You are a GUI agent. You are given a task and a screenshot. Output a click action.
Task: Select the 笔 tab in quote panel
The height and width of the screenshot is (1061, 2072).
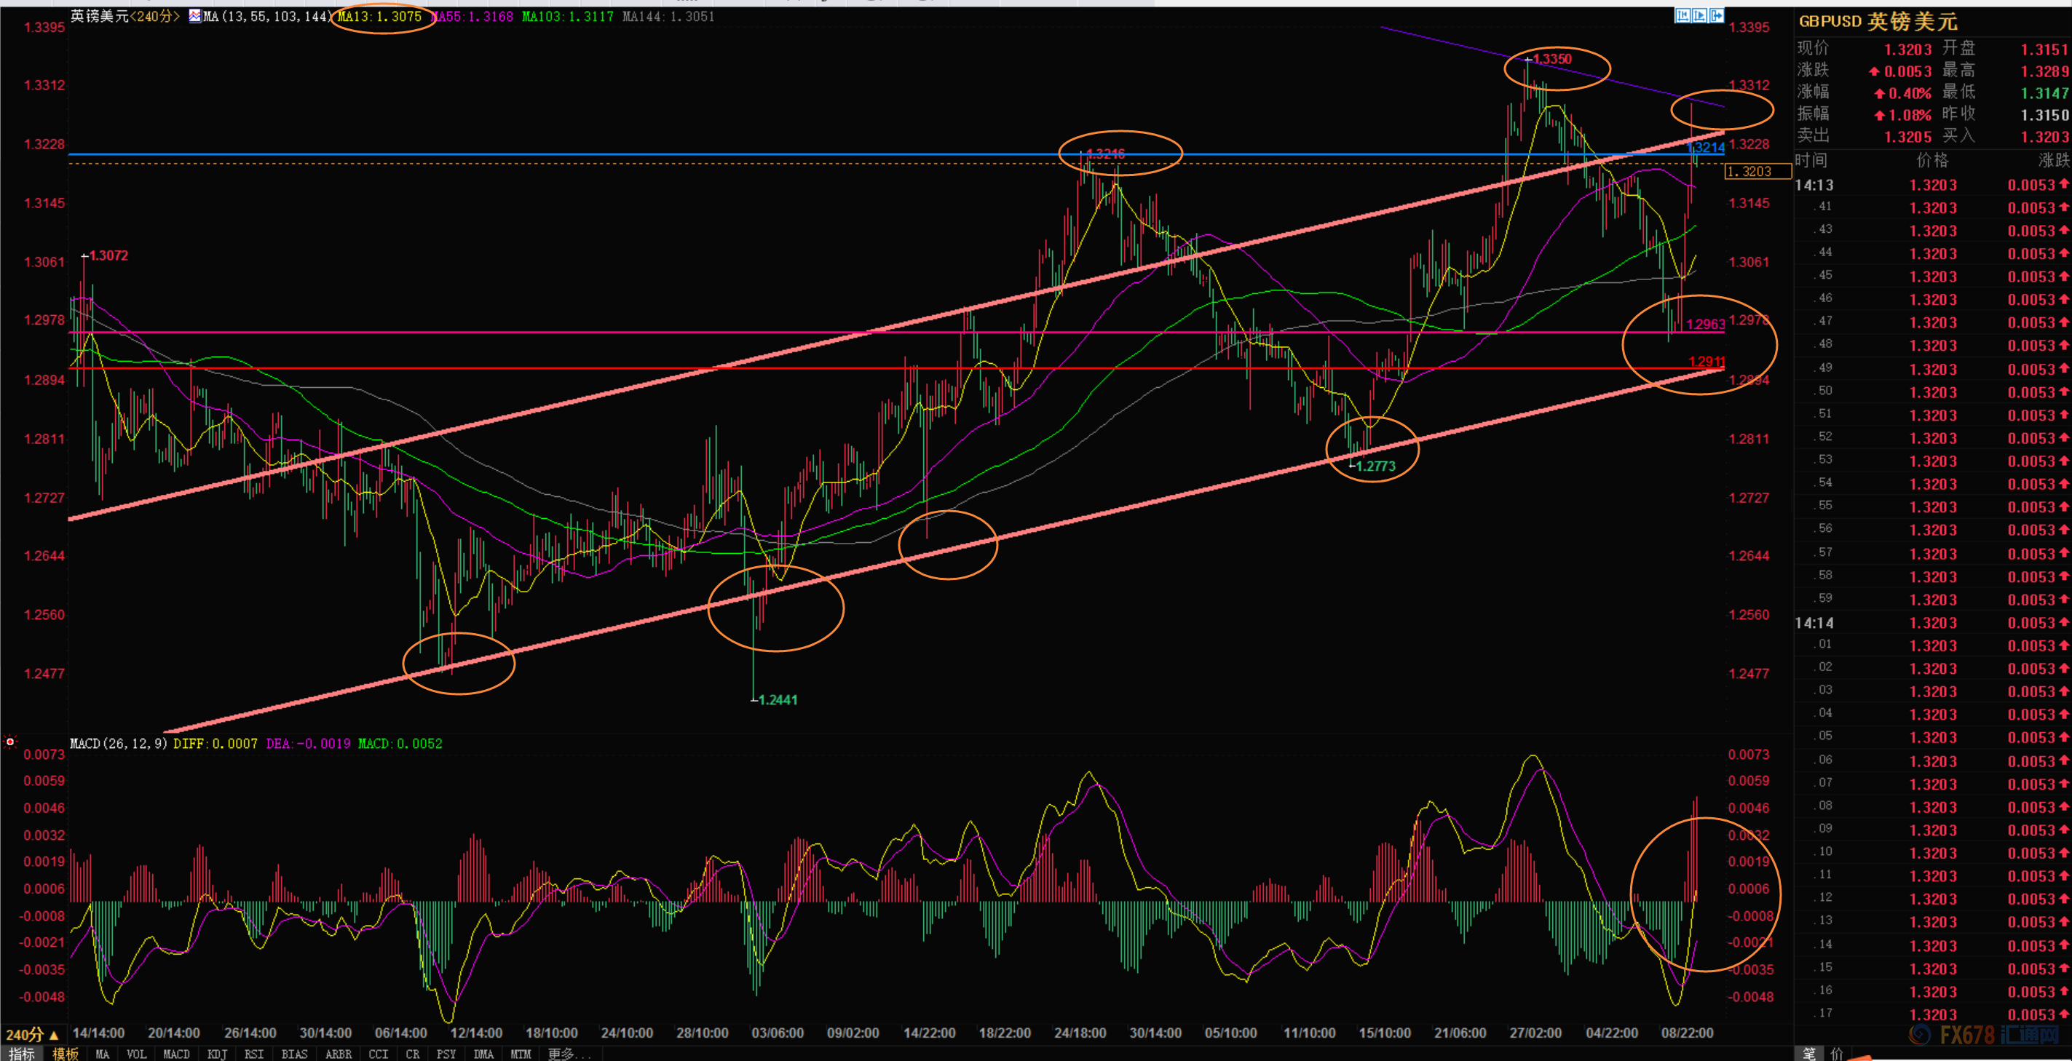[1809, 1053]
